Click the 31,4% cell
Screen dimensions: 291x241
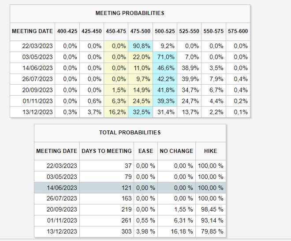[165, 112]
